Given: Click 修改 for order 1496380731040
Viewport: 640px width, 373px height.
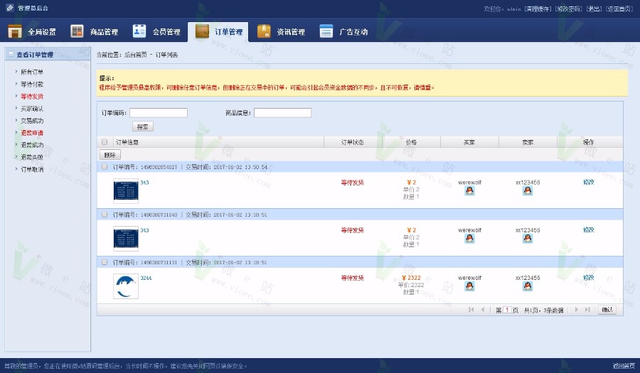Looking at the screenshot, I should click(x=589, y=230).
